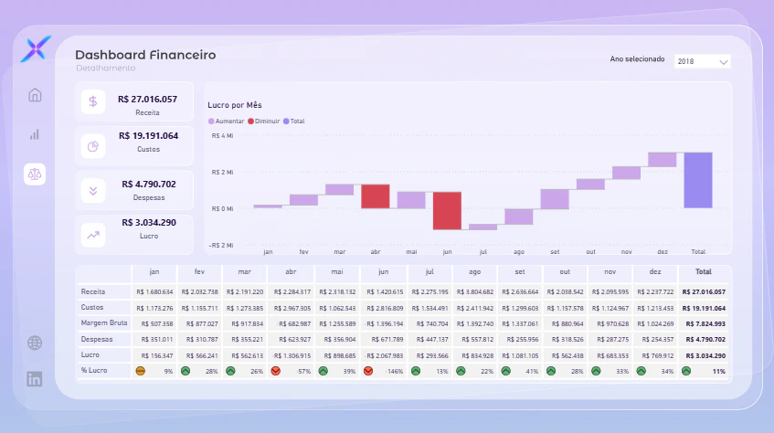This screenshot has height=433, width=774.
Task: Click the green indicator for dez % Lucro
Action: click(x=641, y=371)
